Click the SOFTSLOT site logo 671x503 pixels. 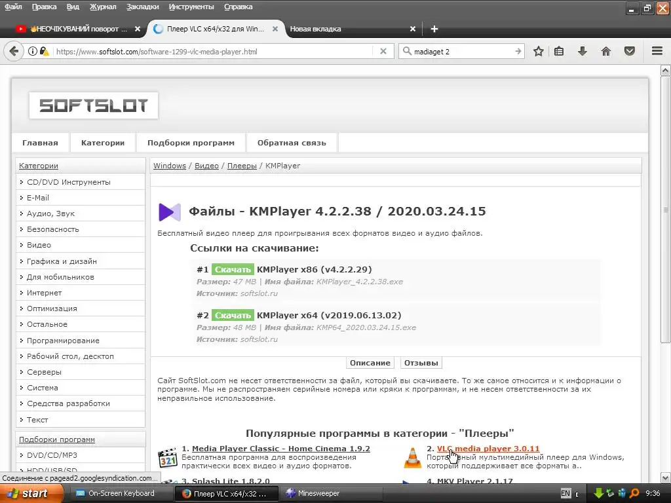tap(94, 105)
